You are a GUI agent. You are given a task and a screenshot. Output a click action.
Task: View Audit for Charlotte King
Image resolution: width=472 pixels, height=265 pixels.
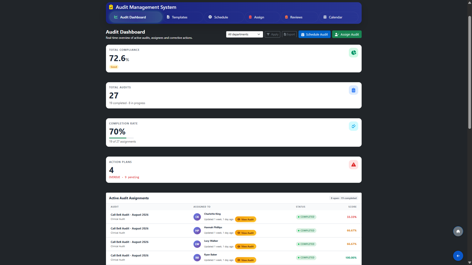246,219
